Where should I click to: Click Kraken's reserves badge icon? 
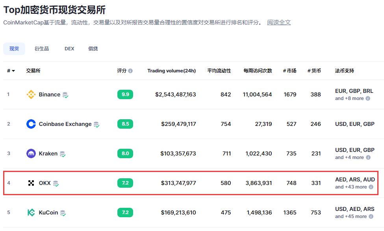[63, 154]
